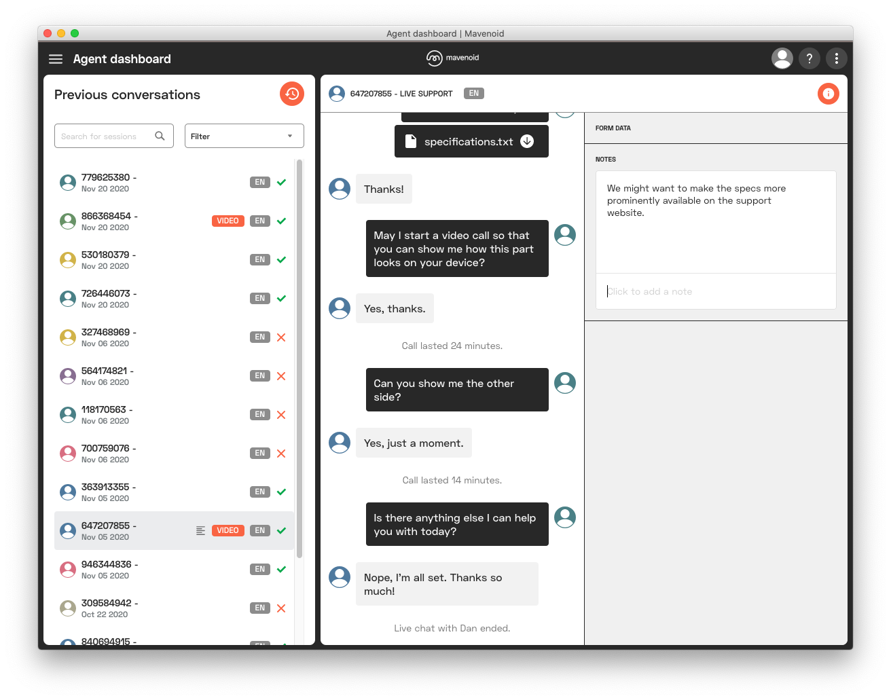Click the 'Nope, I'm all set' message

pos(447,584)
